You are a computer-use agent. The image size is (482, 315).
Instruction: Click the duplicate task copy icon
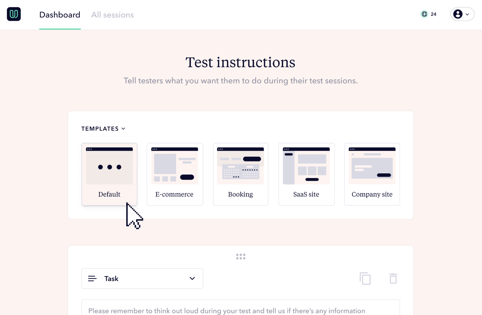point(365,278)
